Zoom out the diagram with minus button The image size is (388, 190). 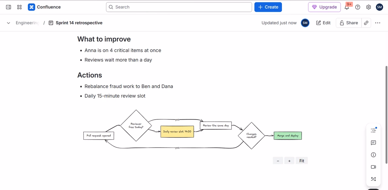tap(278, 161)
